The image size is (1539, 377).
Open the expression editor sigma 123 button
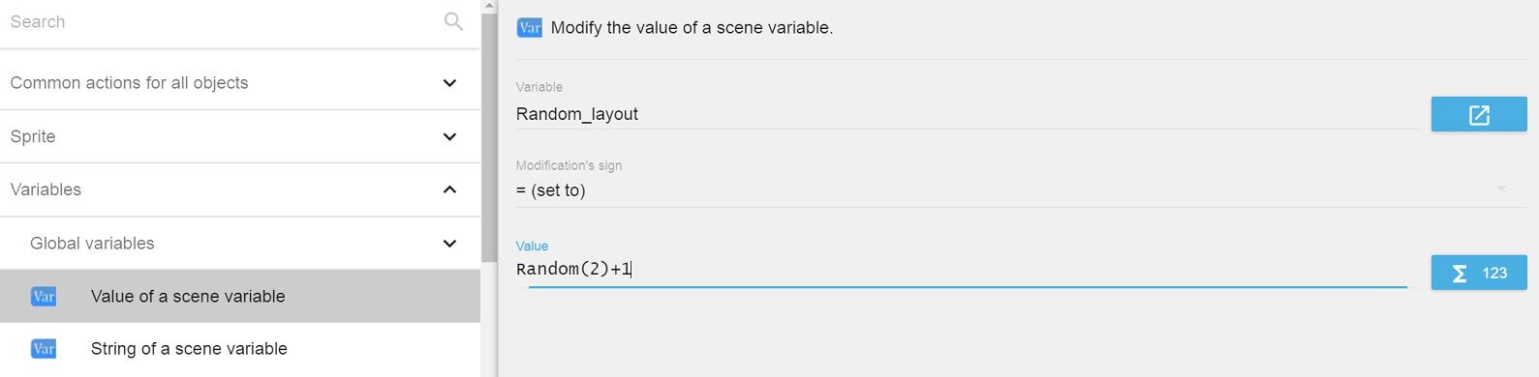point(1479,273)
